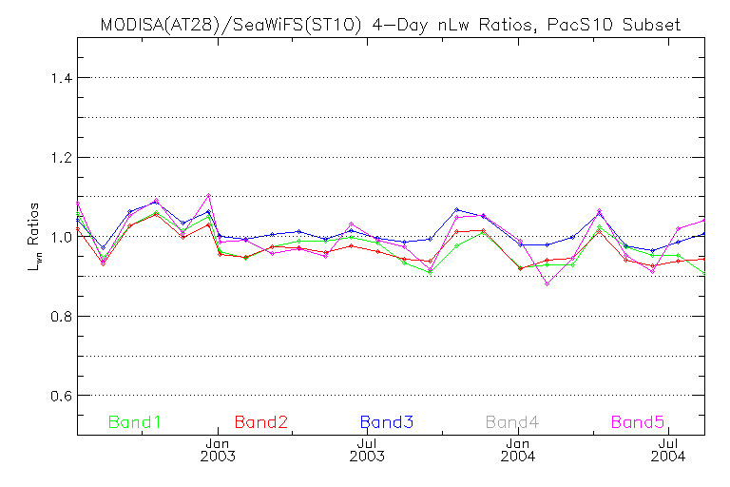Click the Jan 2003 x-axis label
The height and width of the screenshot is (487, 730).
tap(218, 450)
